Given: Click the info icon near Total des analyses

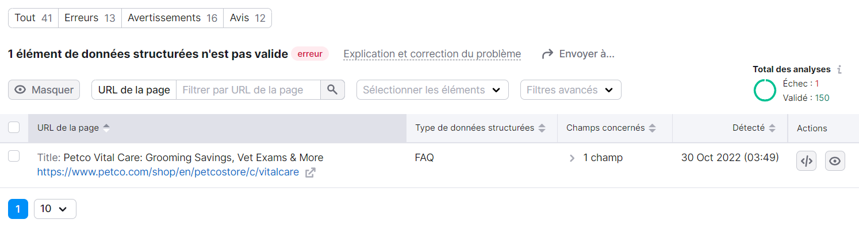Looking at the screenshot, I should pyautogui.click(x=839, y=69).
